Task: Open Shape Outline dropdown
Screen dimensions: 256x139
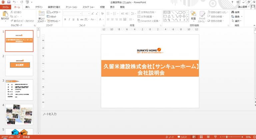Action: point(216,16)
